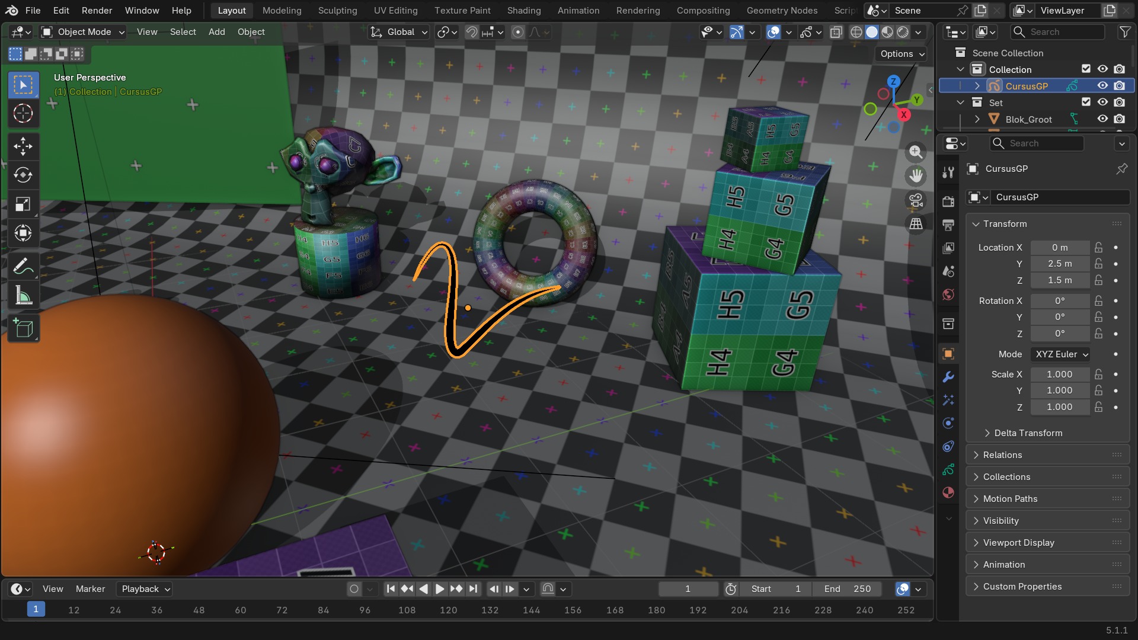Toggle lock on Location X
The image size is (1138, 640).
(1098, 247)
